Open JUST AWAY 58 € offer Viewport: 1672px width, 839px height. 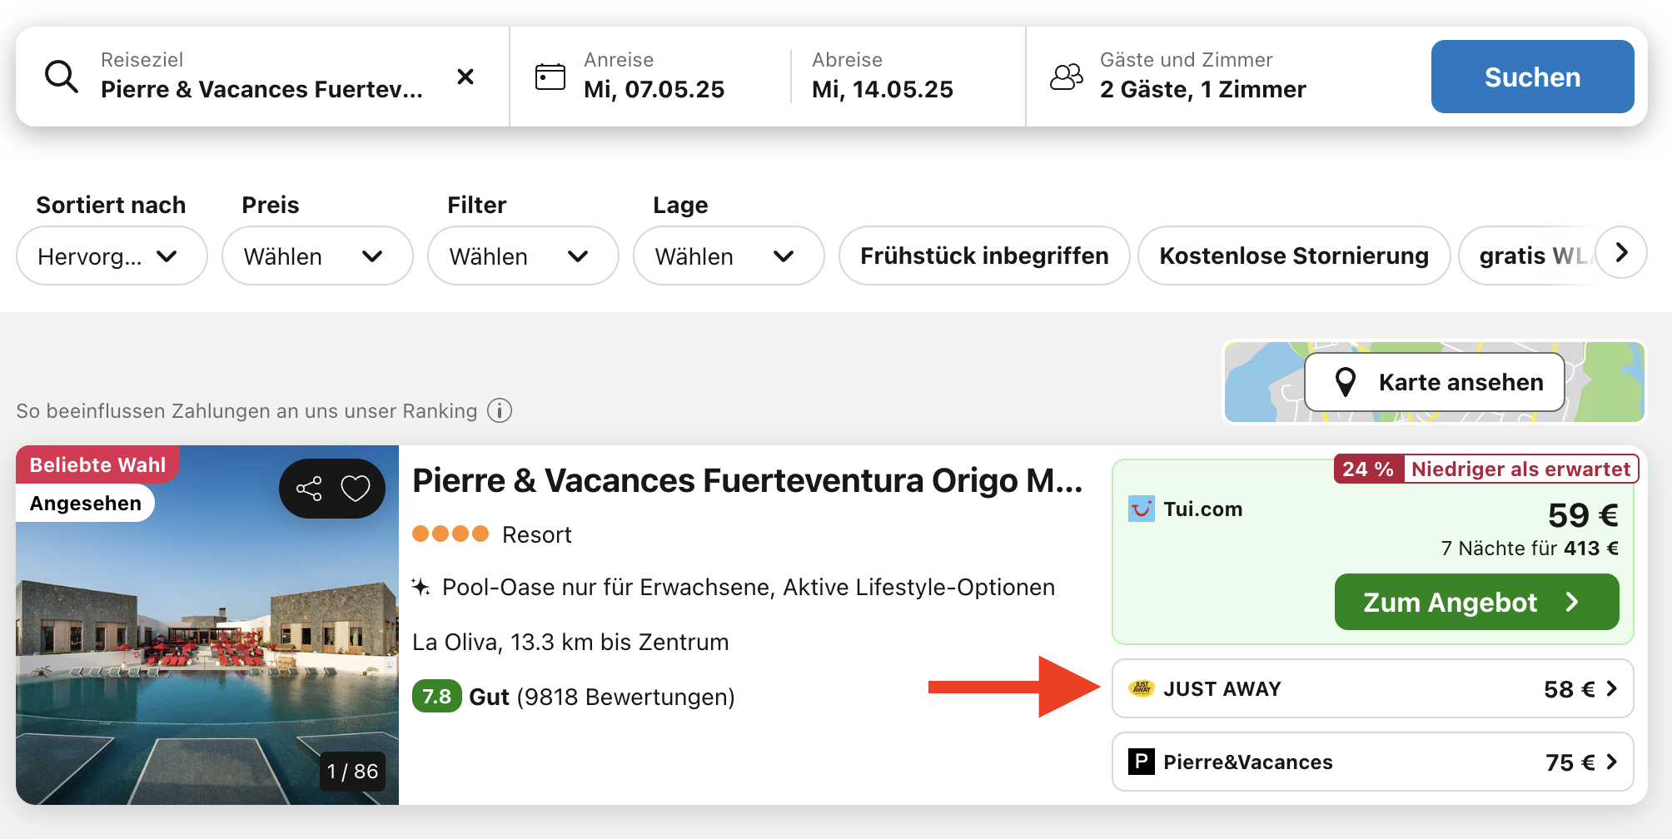1372,688
